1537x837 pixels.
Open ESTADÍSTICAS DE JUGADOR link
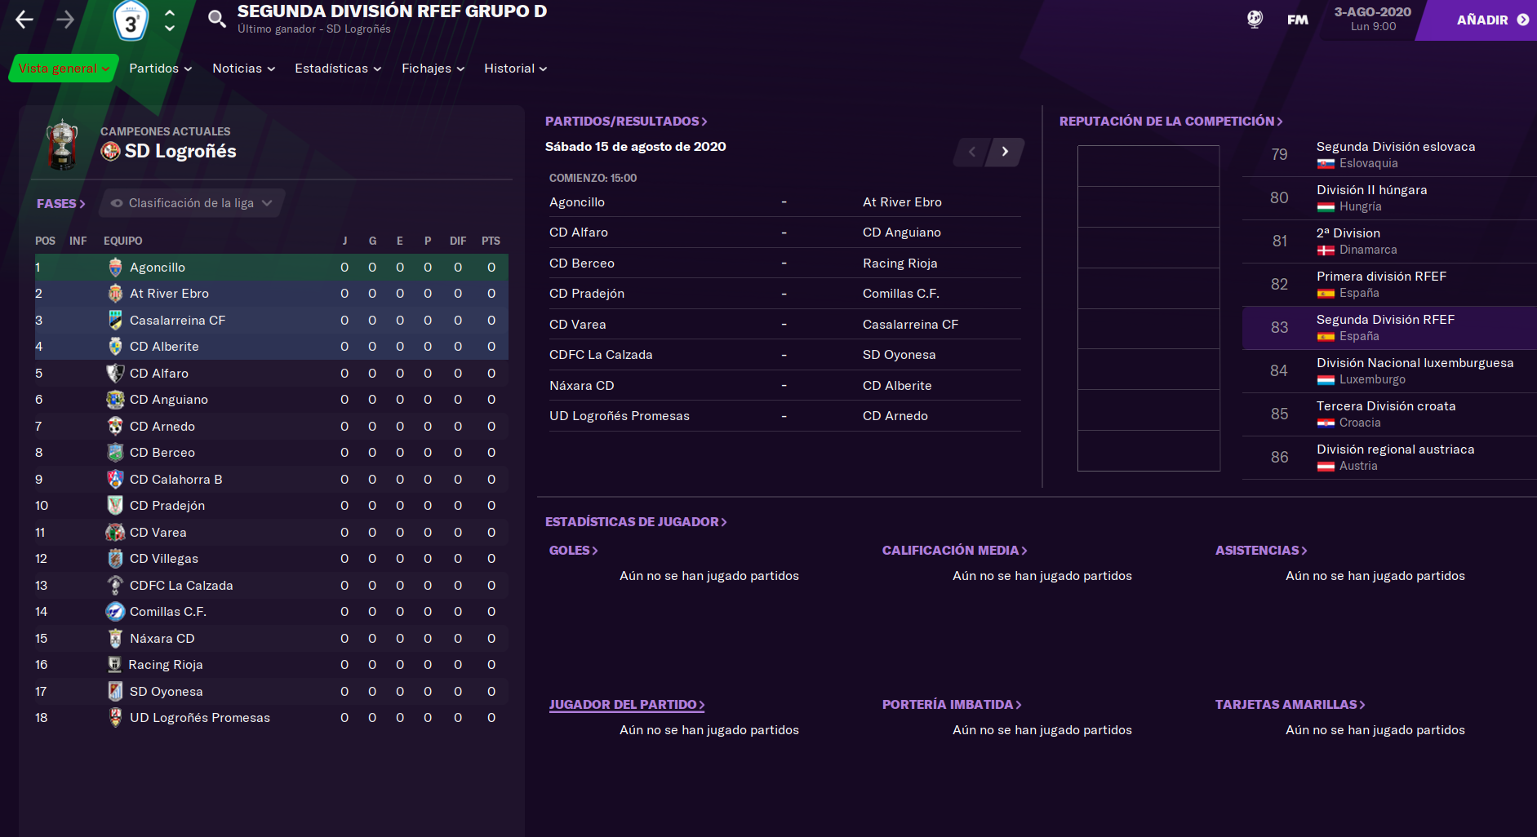(x=636, y=521)
